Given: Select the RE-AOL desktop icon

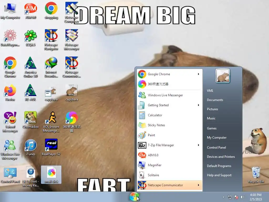Looking at the screenshot, I should coord(30,92).
